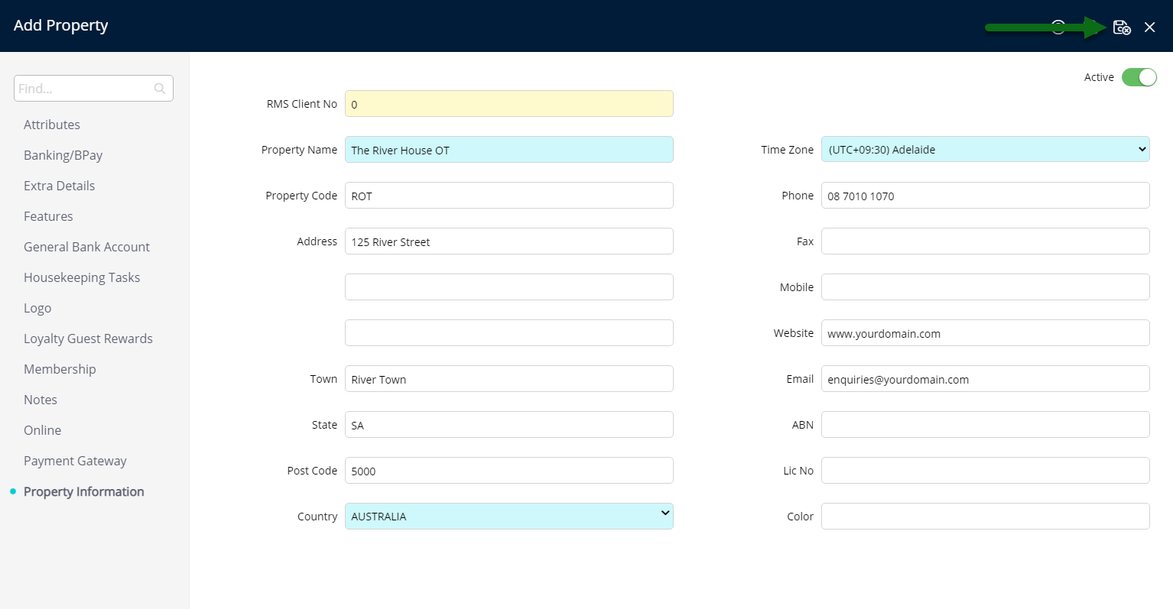
Task: Go to Banking/BPay settings
Action: point(63,154)
